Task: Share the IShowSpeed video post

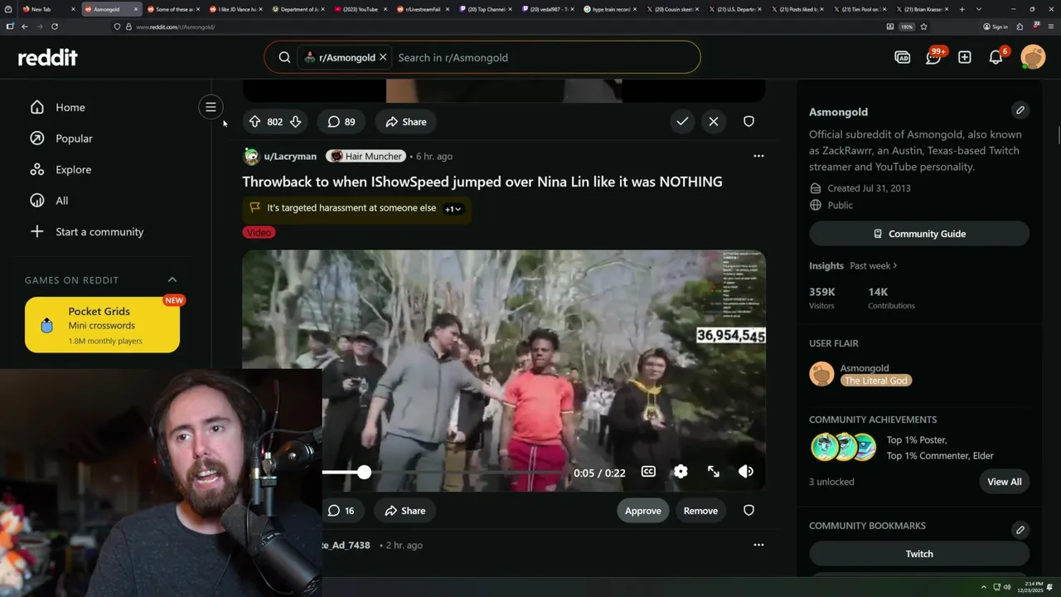Action: coord(405,511)
